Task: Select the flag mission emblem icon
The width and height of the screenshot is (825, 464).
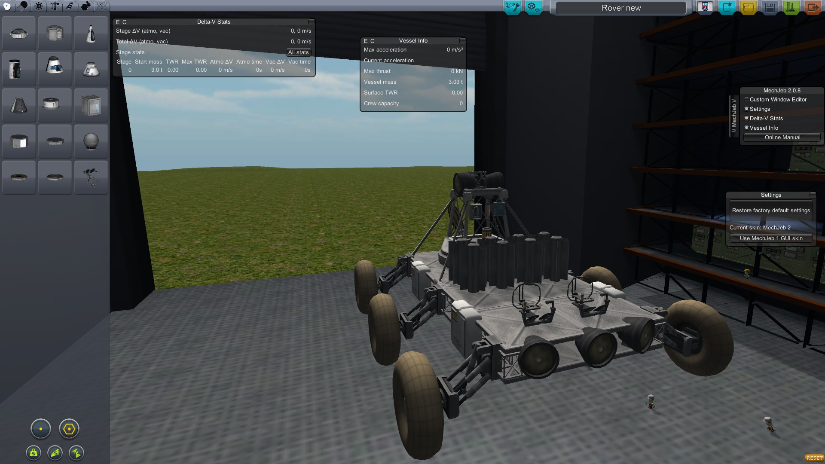Action: [705, 7]
